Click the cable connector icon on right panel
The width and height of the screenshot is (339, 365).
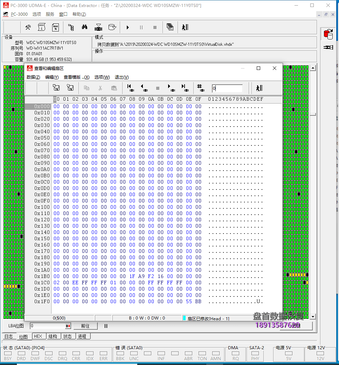click(x=328, y=48)
